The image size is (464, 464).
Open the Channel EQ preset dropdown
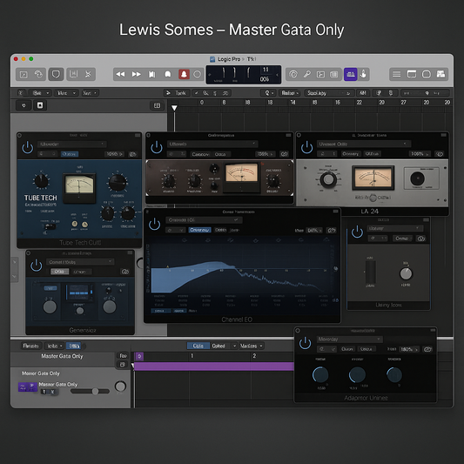pos(204,220)
